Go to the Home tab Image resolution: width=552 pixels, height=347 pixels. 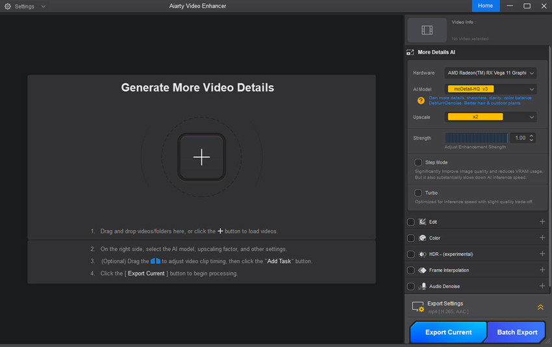pyautogui.click(x=486, y=6)
